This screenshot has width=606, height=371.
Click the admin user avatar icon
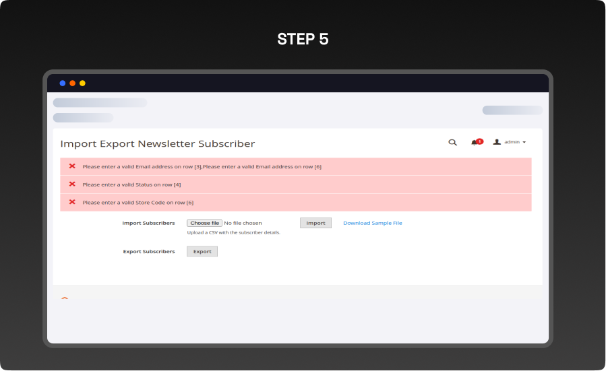(497, 142)
